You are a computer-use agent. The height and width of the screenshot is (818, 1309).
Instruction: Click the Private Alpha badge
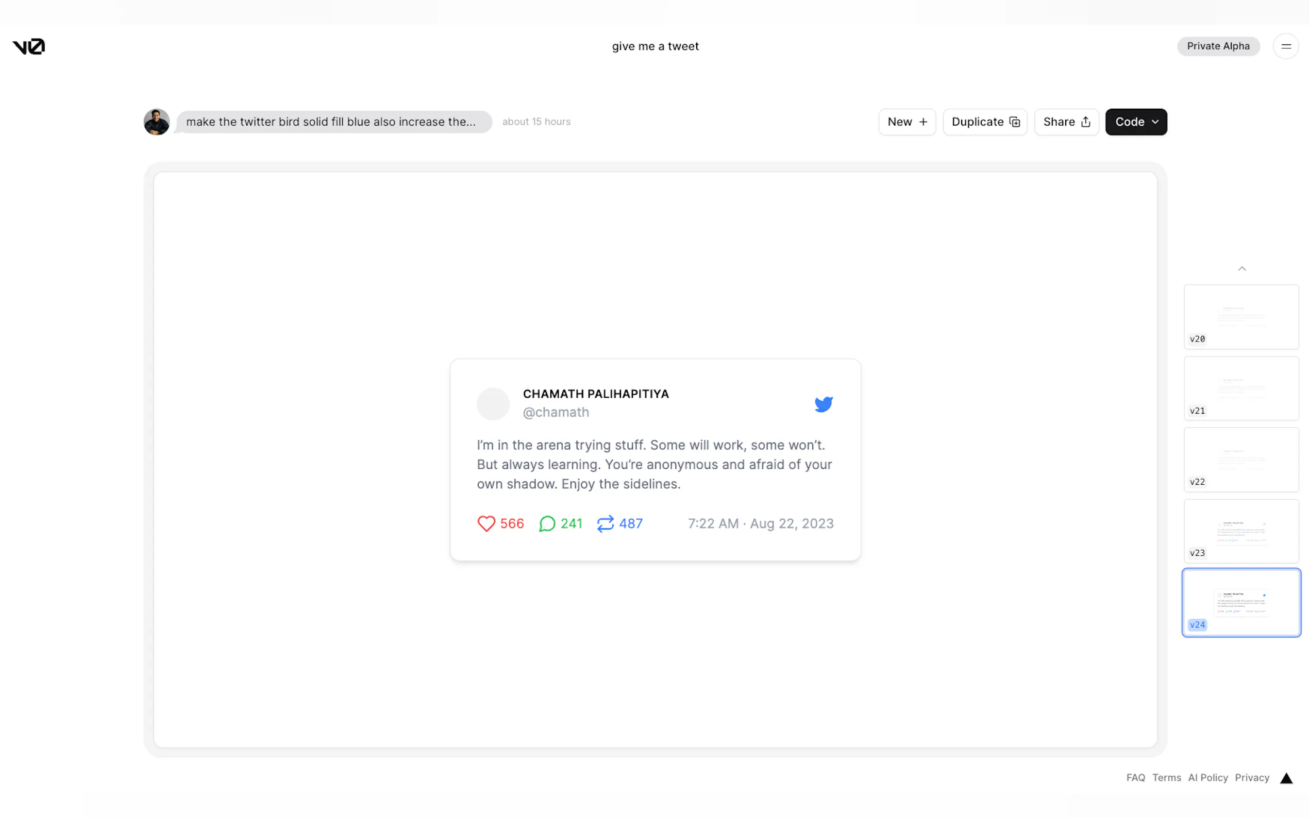1218,46
